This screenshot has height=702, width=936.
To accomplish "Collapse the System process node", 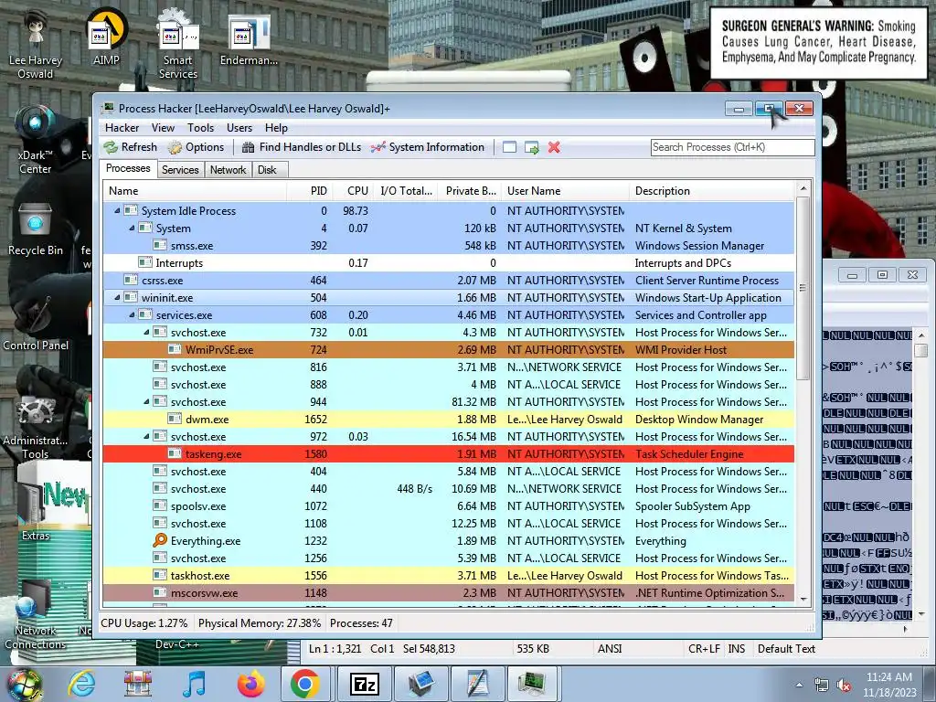I will pos(132,228).
